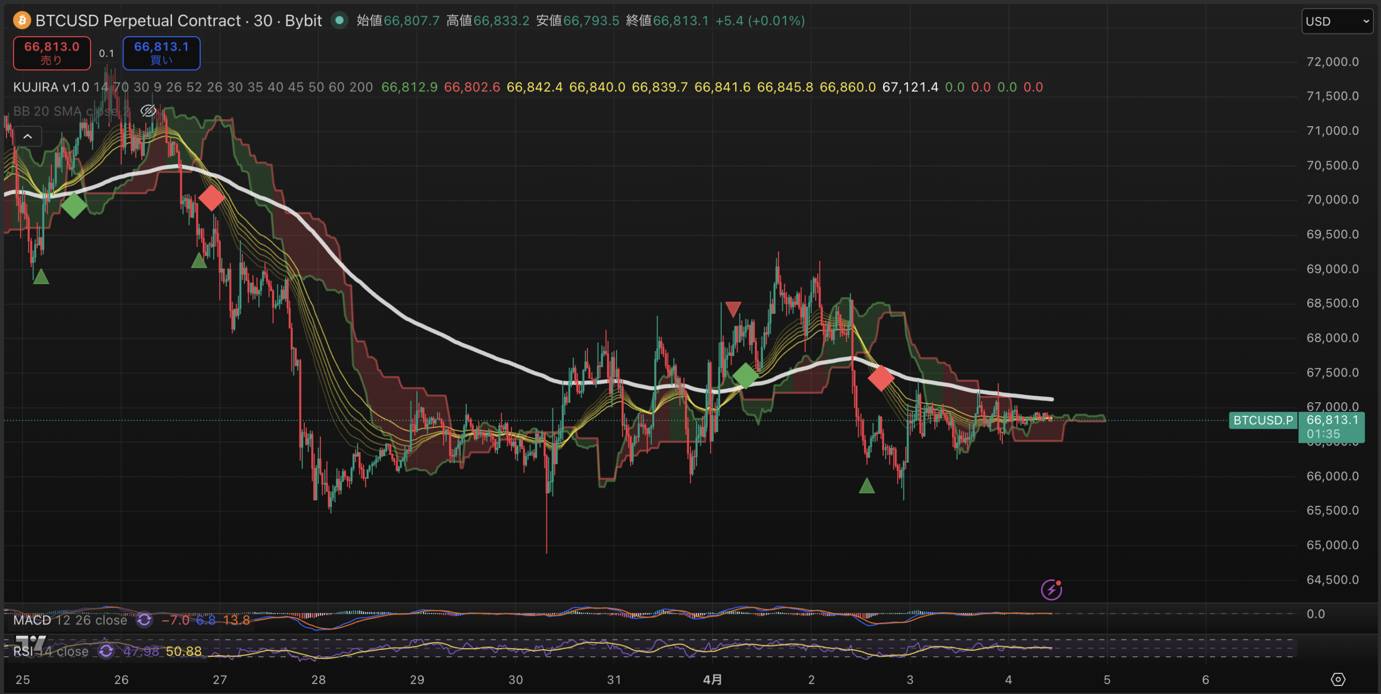Viewport: 1381px width, 694px height.
Task: Click the BTCUSD Perpetual Contract title
Action: coord(138,20)
